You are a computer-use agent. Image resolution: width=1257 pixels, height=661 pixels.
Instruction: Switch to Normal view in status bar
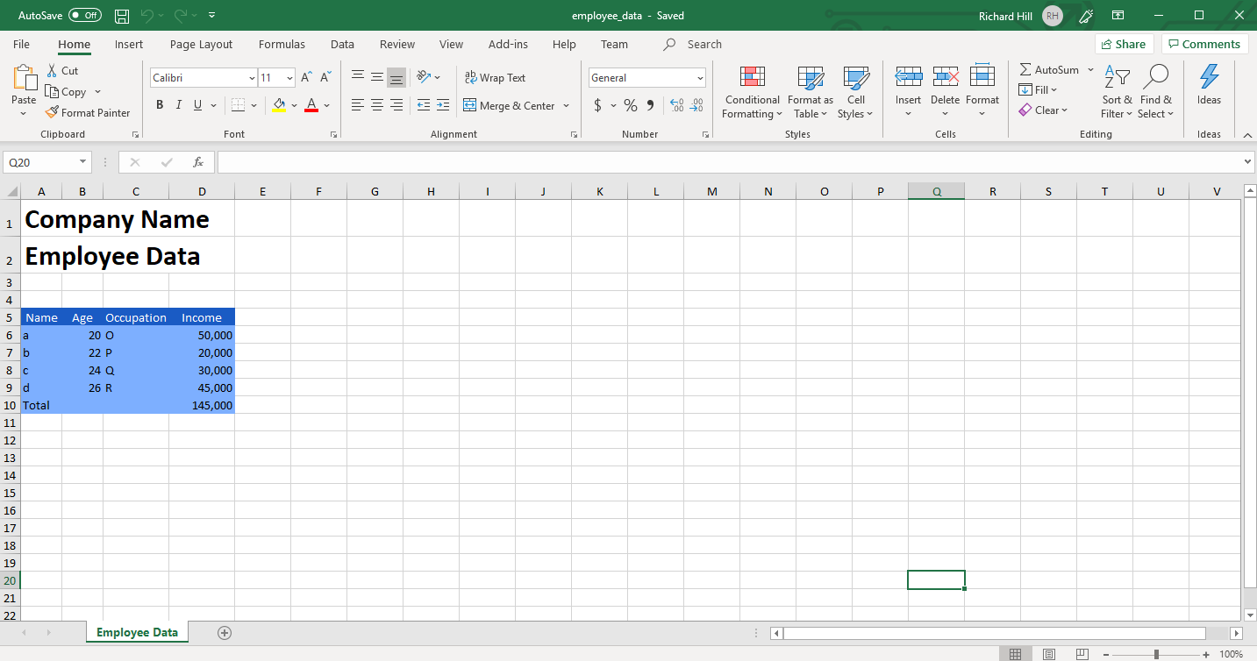coord(1015,654)
